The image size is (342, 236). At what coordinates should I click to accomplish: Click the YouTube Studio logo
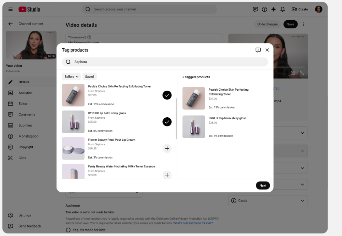pos(29,9)
